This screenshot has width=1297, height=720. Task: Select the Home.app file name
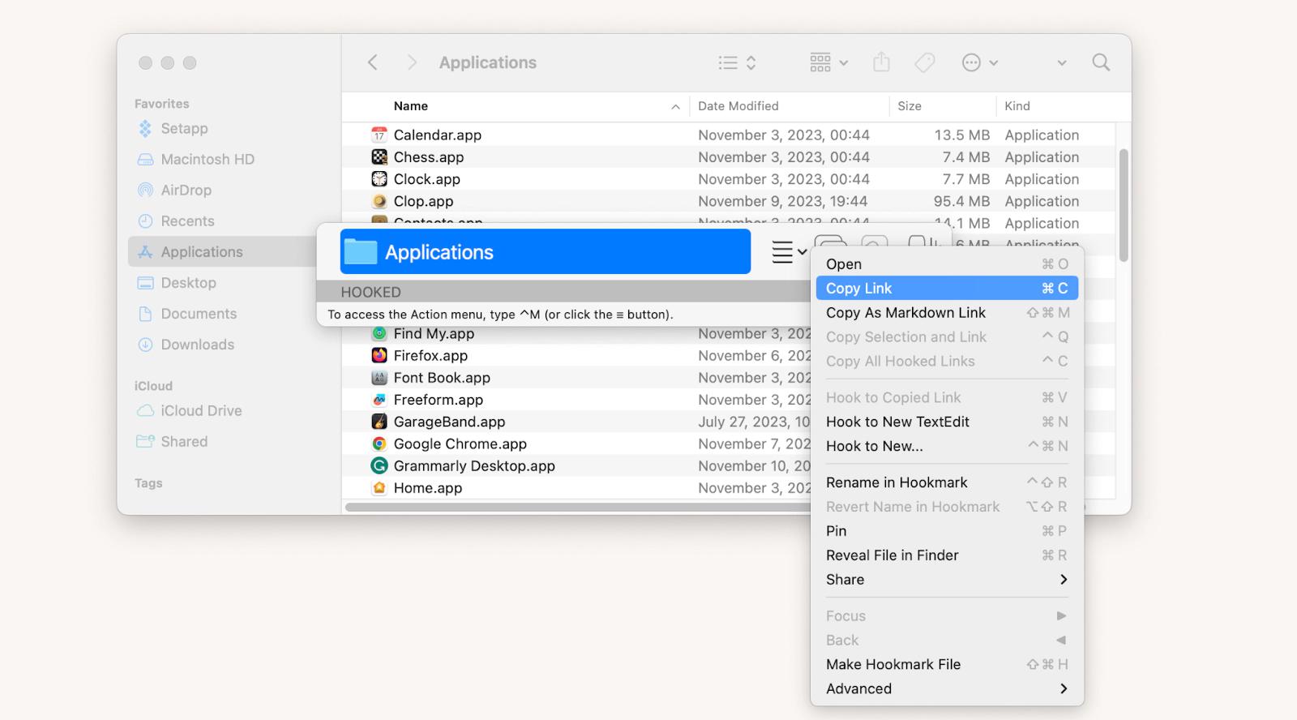click(427, 488)
